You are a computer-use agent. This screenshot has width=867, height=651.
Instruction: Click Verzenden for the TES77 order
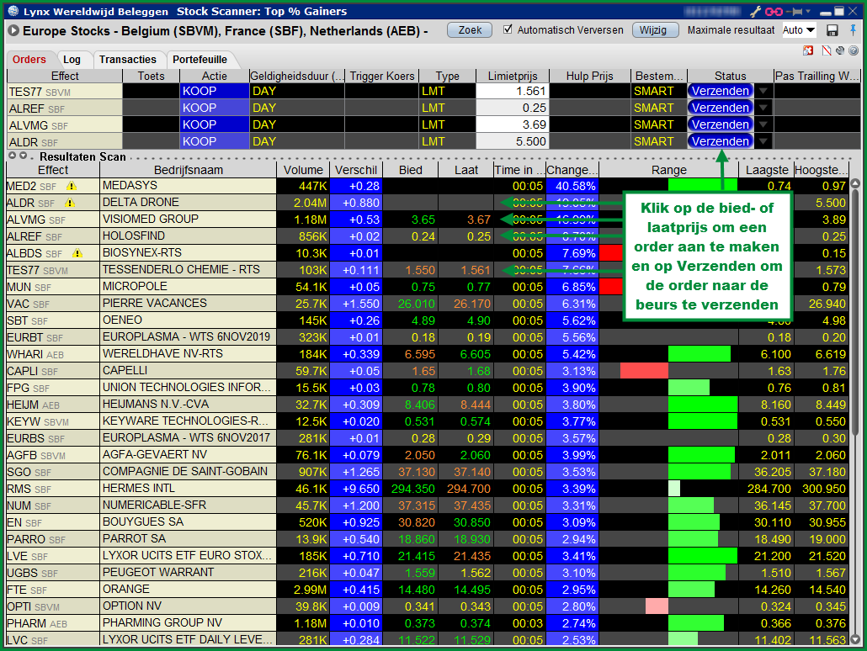721,91
